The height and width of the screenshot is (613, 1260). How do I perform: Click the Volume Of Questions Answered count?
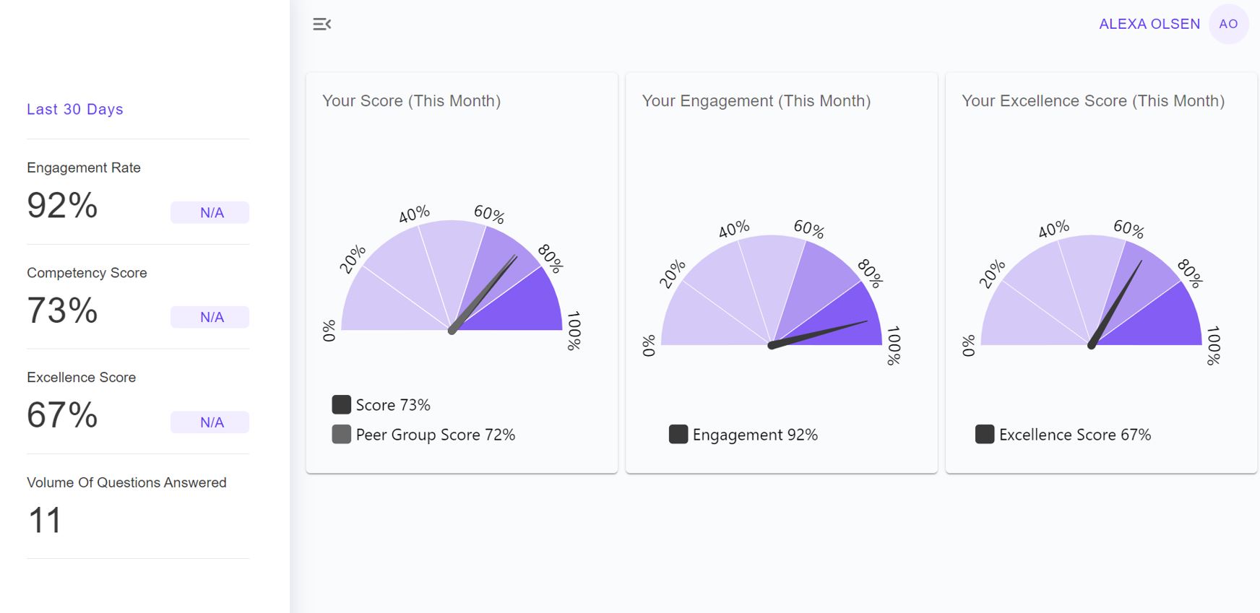click(45, 521)
